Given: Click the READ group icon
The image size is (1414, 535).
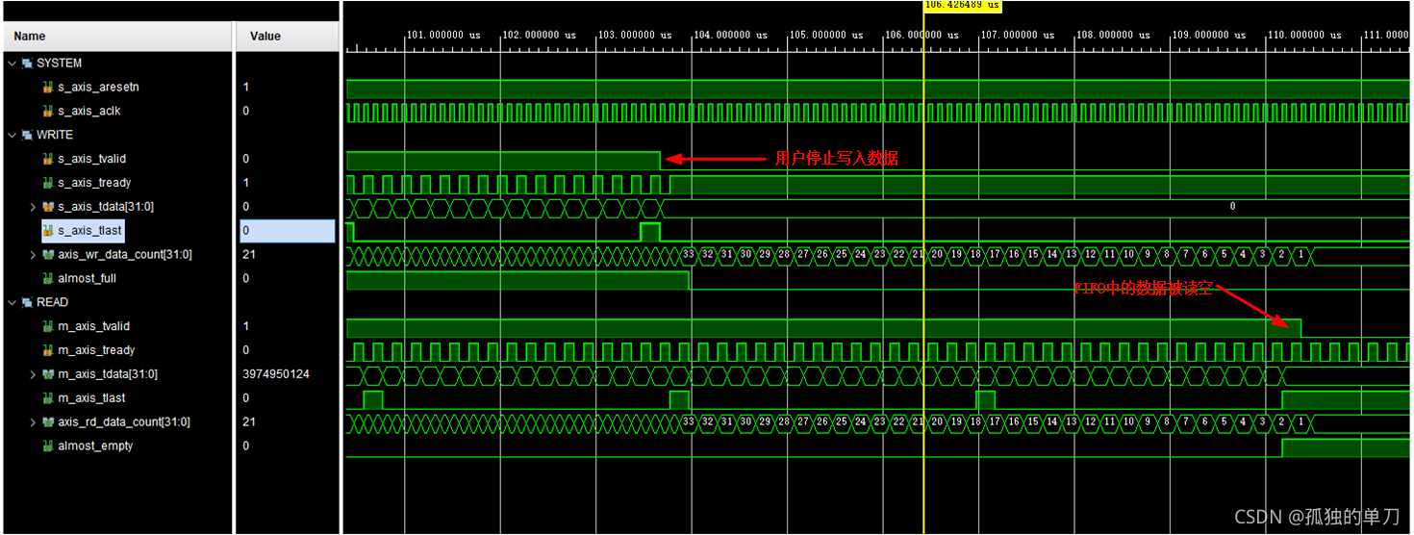Looking at the screenshot, I should click(x=27, y=302).
